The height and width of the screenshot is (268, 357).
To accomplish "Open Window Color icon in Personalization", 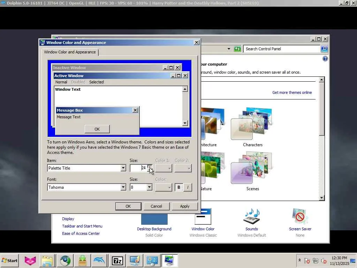I will pyautogui.click(x=203, y=216).
